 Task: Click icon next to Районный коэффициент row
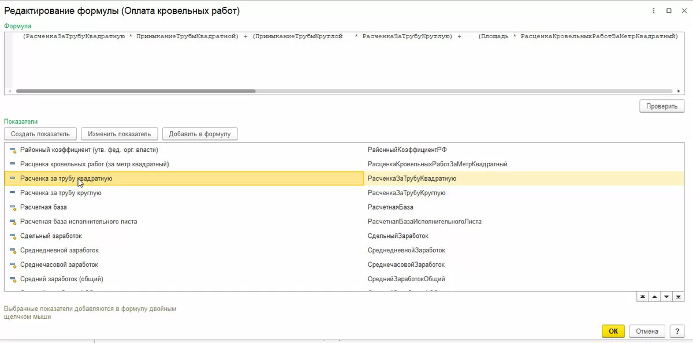click(13, 150)
